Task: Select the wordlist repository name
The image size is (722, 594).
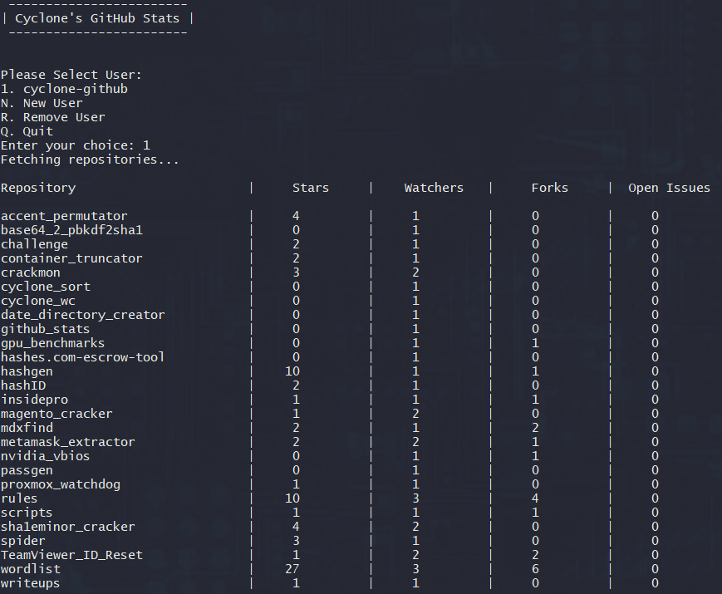Action: tap(31, 569)
